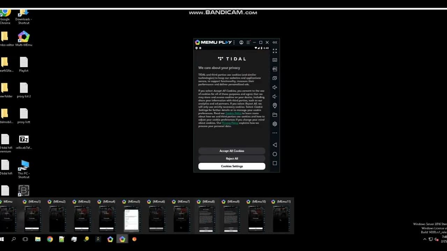Viewport: 447px width, 251px height.
Task: Open the multi-window icon in the MEmu sidebar
Action: 275,78
